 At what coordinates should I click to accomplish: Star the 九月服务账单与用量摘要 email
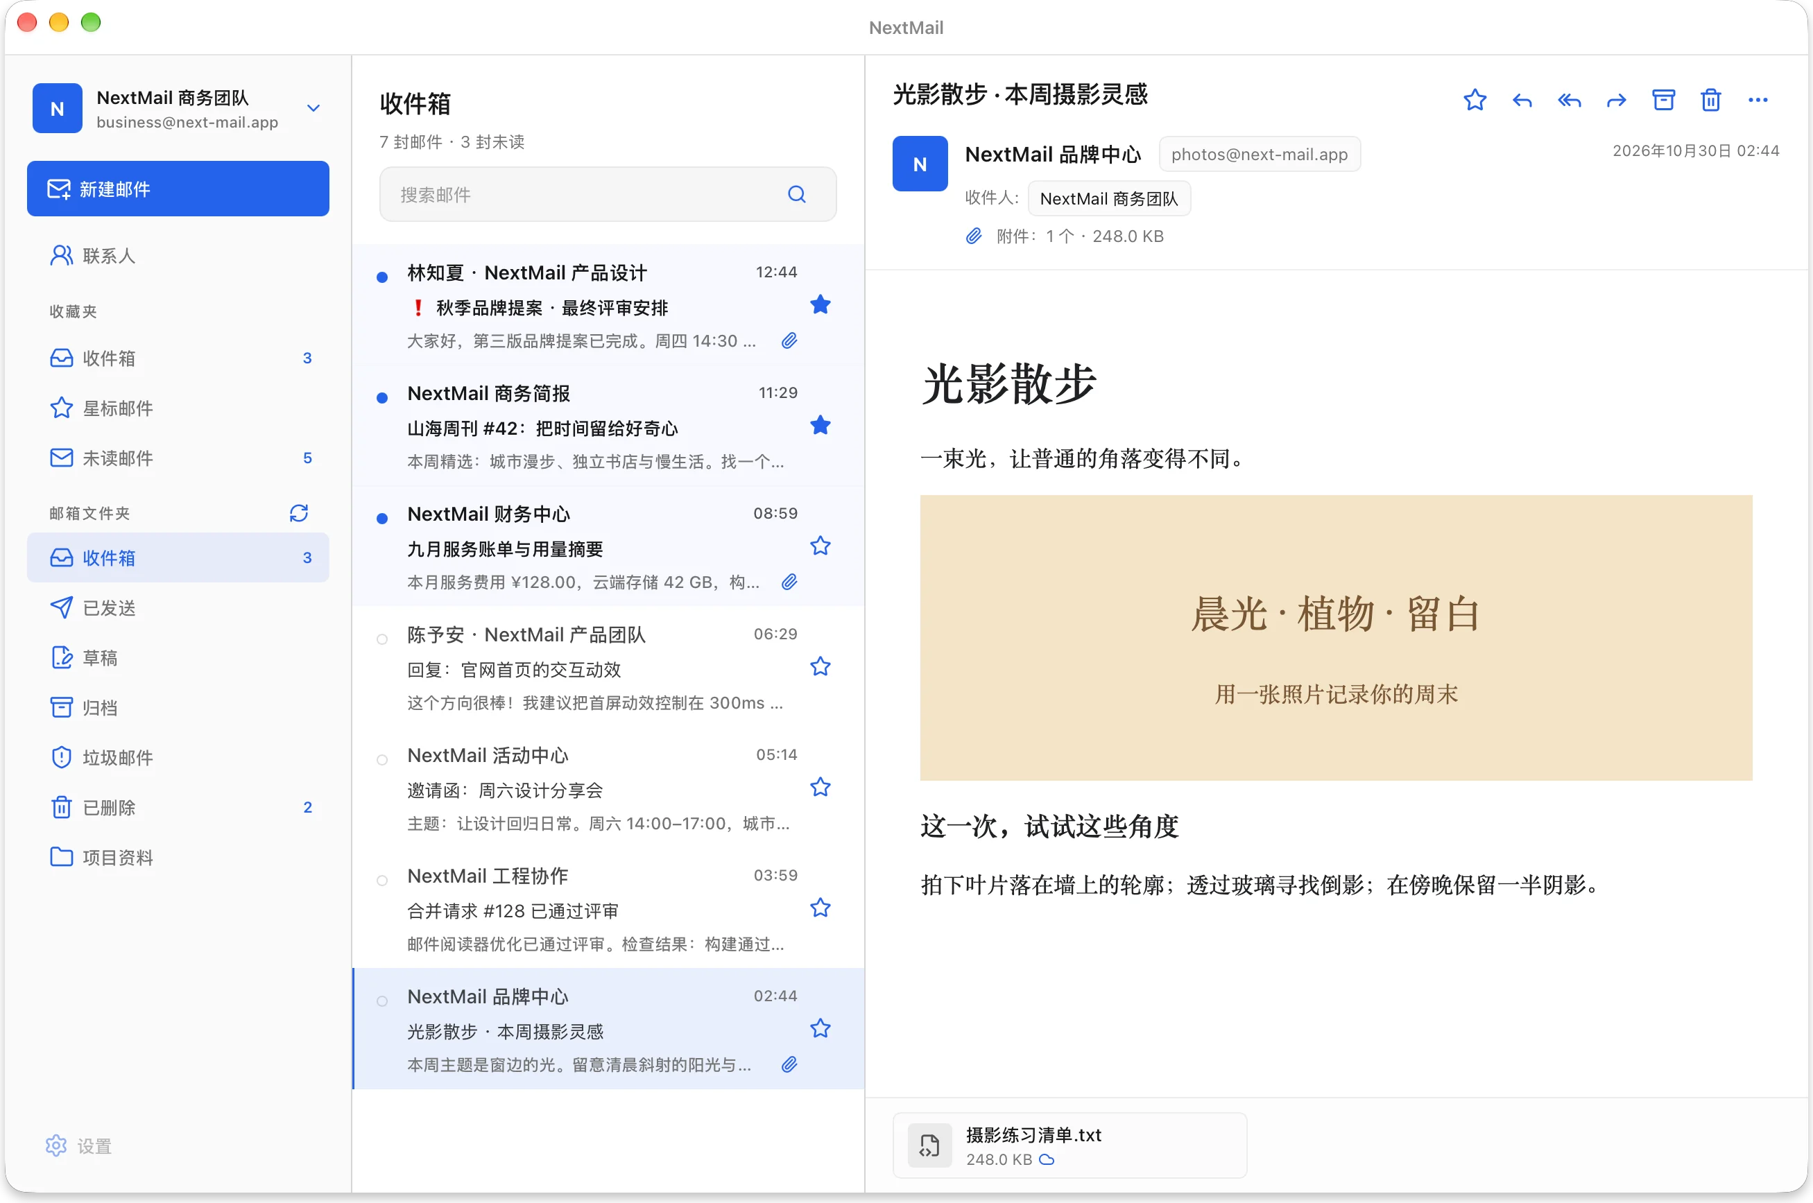tap(820, 546)
